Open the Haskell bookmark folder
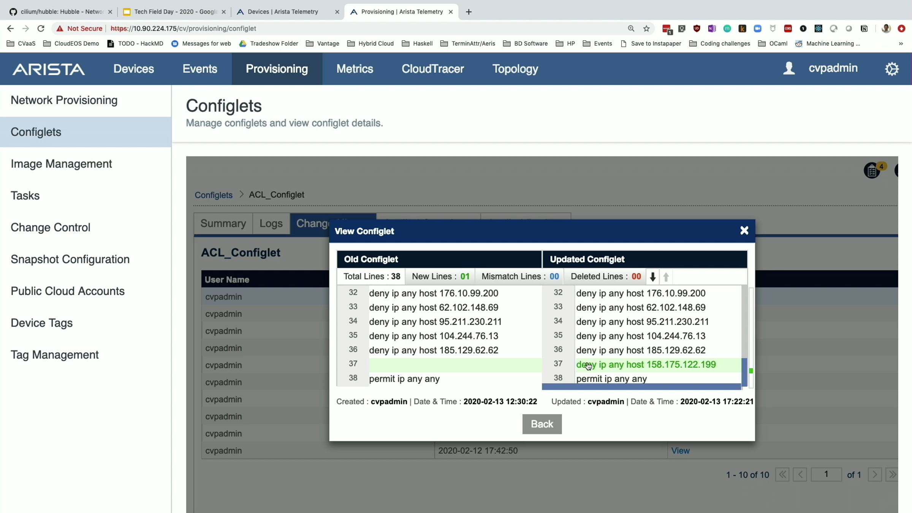The width and height of the screenshot is (912, 513). [417, 44]
